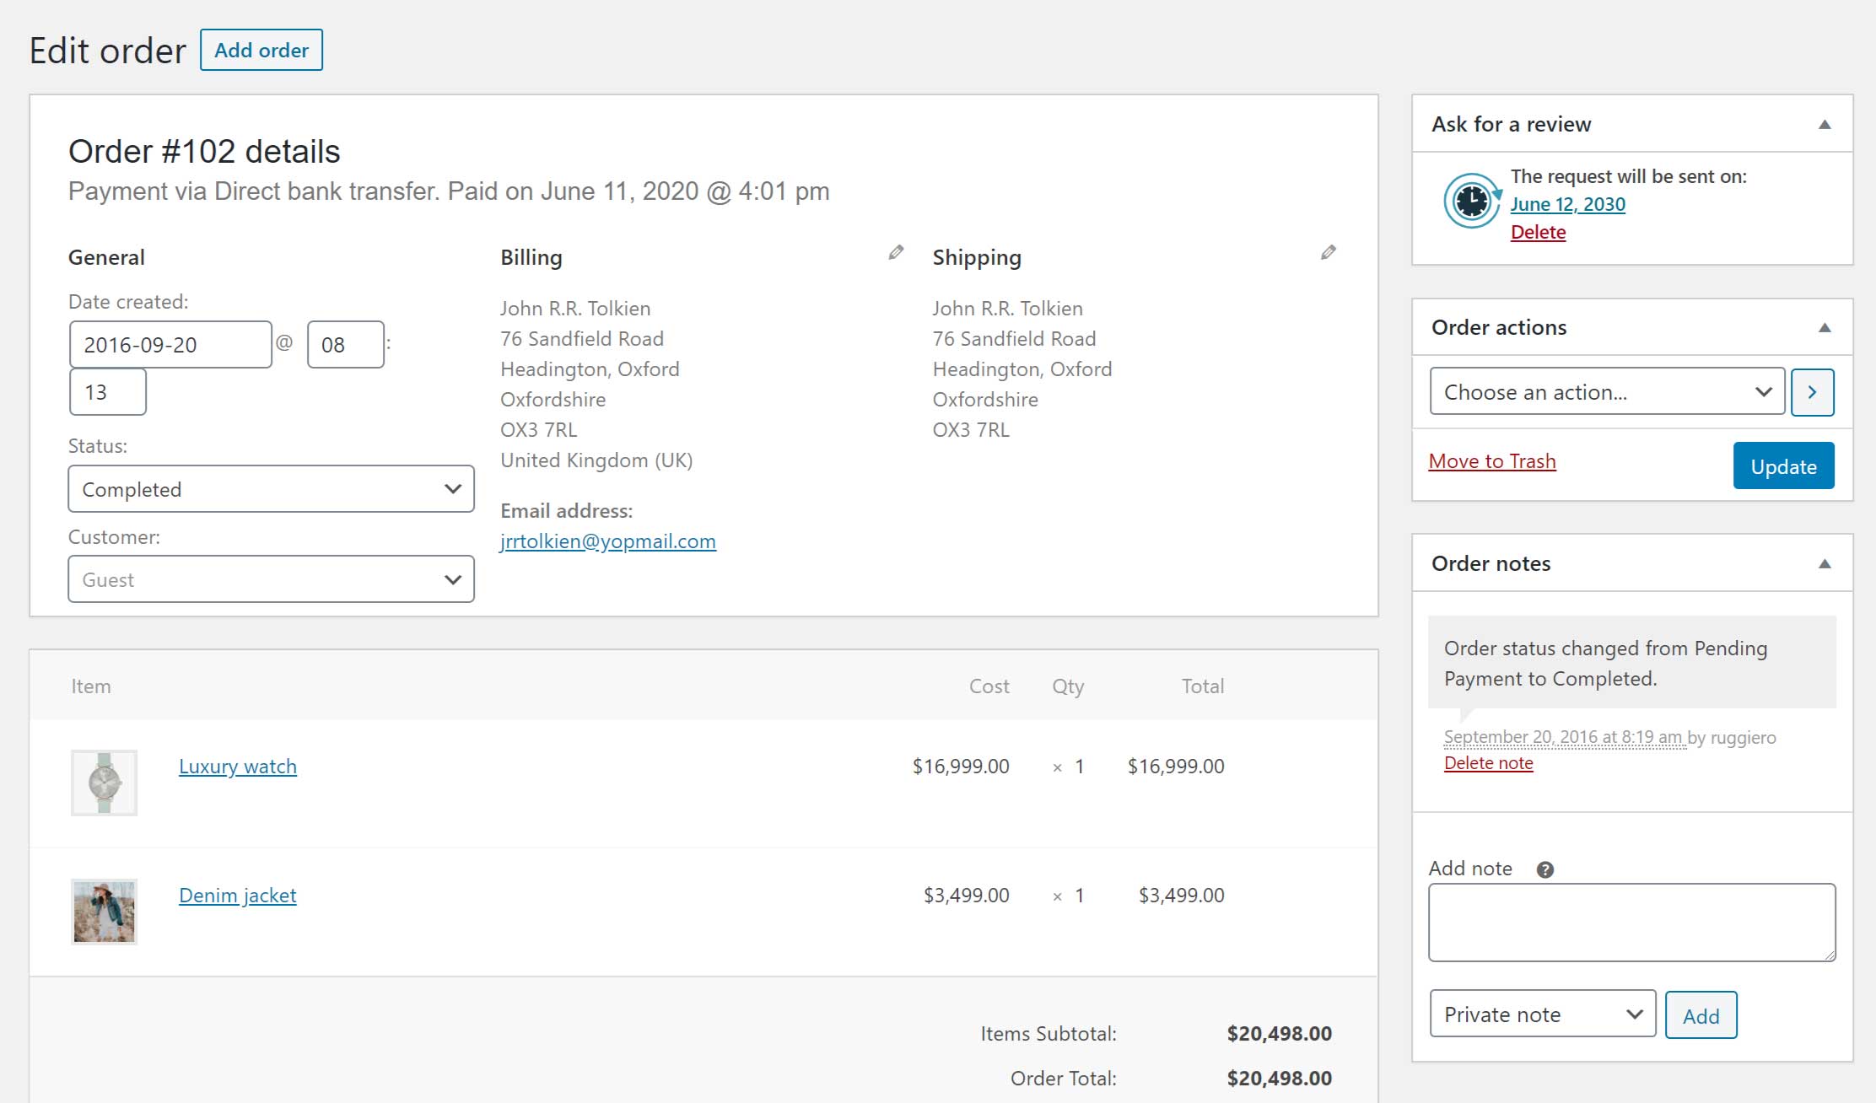Open the Customer dropdown showing Guest
Viewport: 1876px width, 1103px height.
tap(271, 579)
